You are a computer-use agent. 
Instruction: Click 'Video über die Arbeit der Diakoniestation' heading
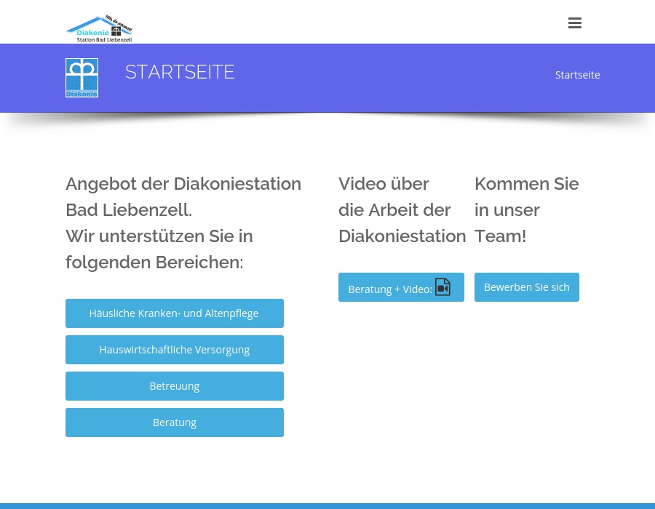[x=402, y=209]
